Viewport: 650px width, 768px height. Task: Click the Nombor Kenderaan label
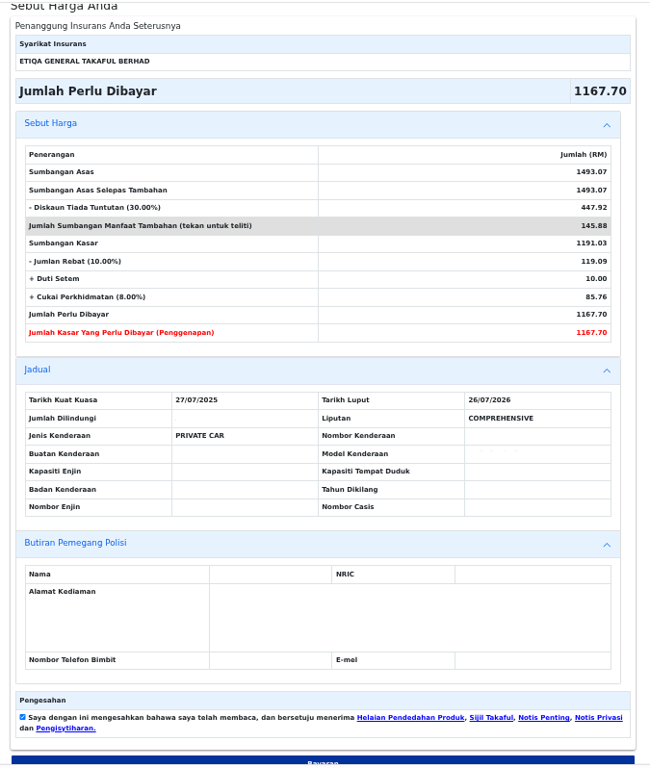click(x=358, y=435)
